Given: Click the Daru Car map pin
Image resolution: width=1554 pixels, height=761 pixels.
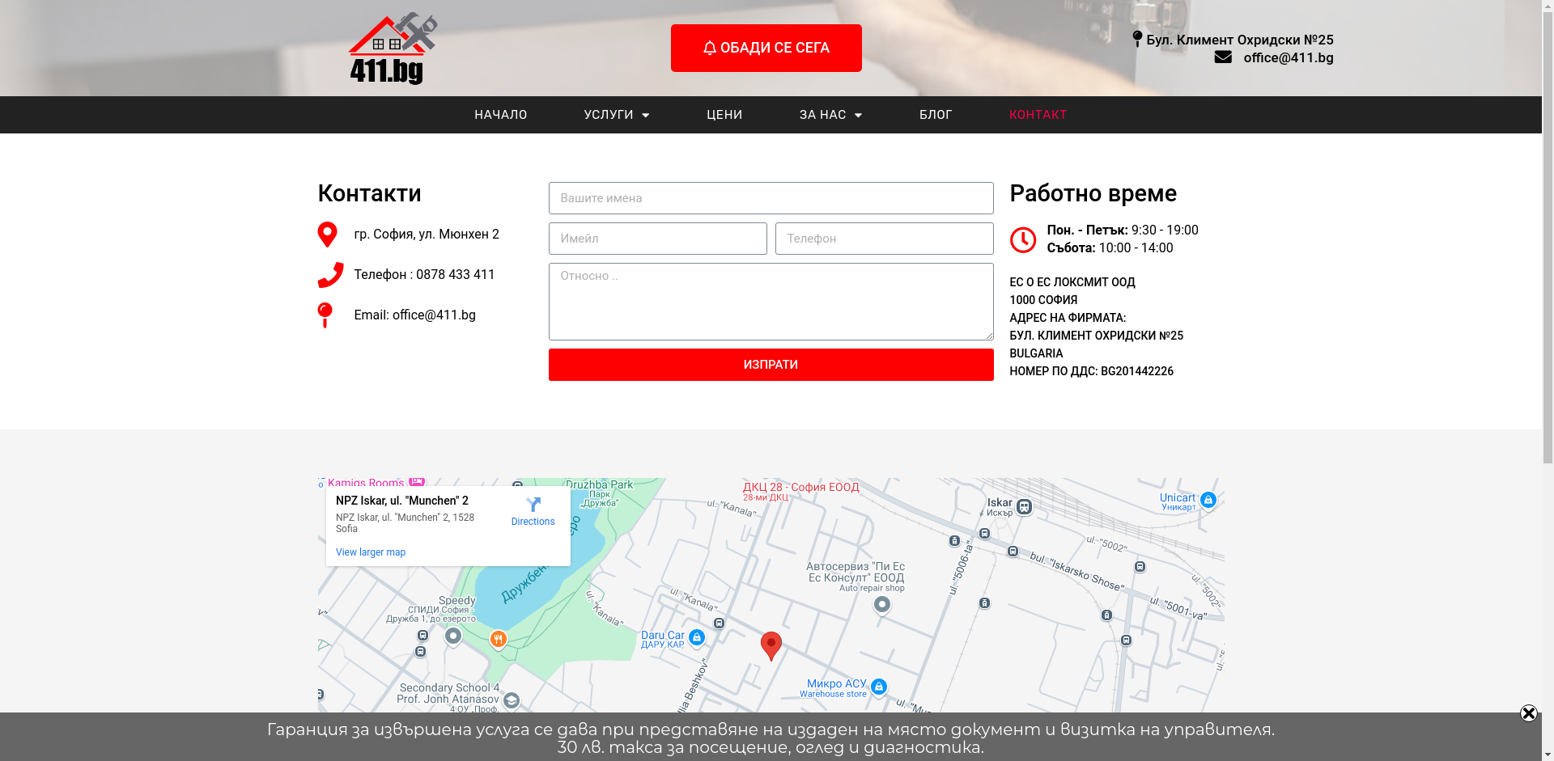Looking at the screenshot, I should tap(696, 638).
